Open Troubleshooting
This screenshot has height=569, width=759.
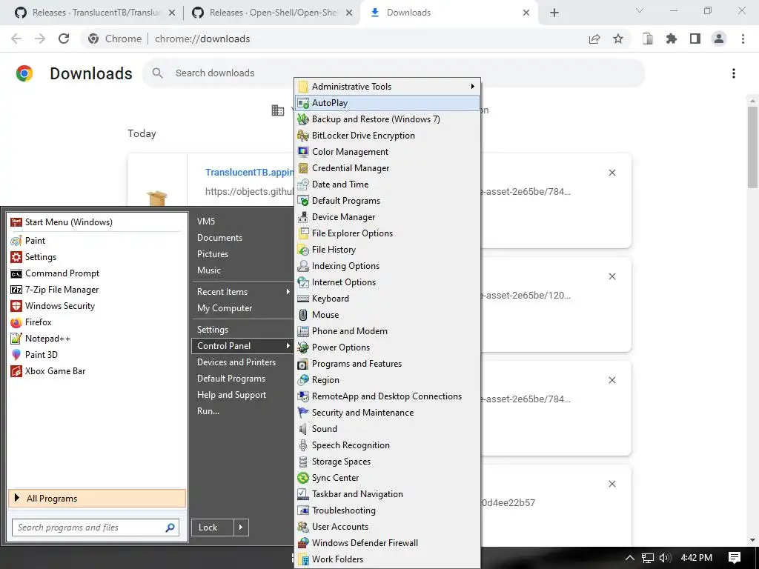(387, 510)
